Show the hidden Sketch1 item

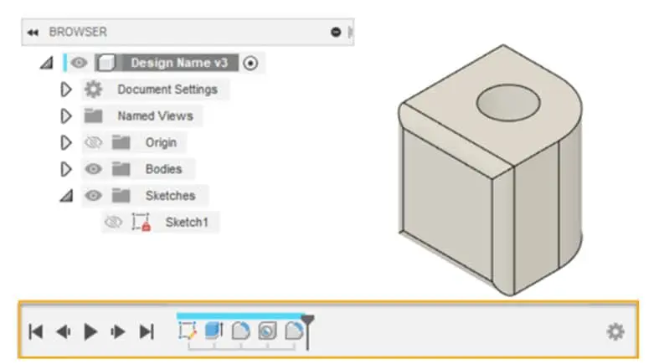point(113,222)
